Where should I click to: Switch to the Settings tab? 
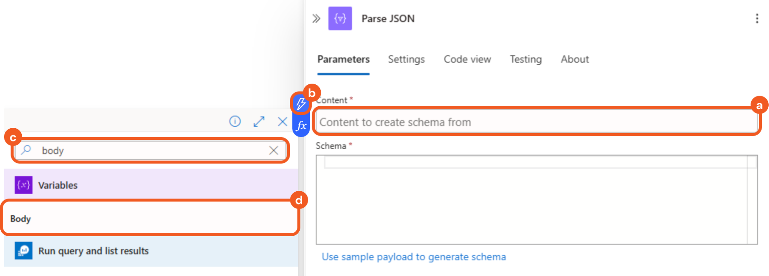point(406,59)
